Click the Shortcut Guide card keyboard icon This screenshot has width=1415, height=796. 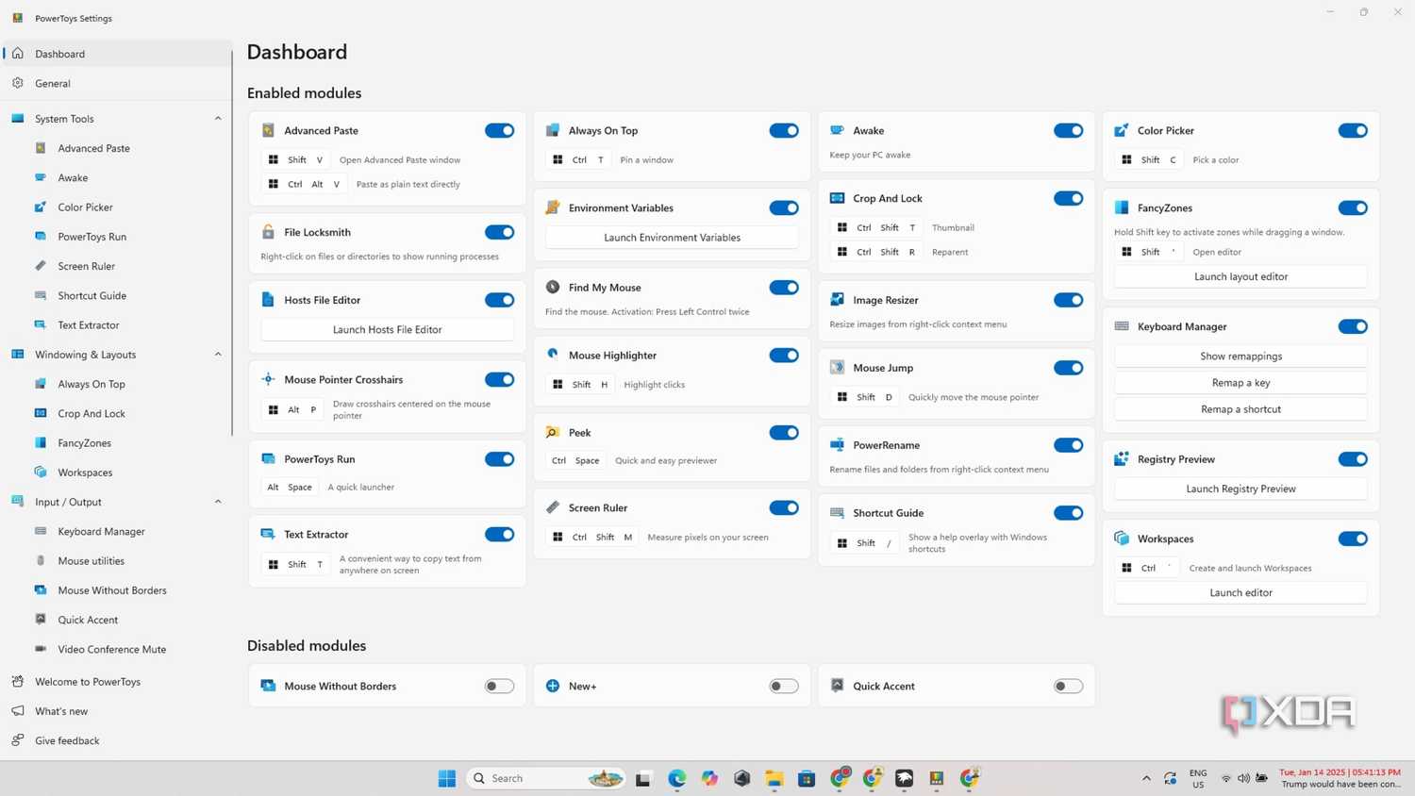(837, 513)
